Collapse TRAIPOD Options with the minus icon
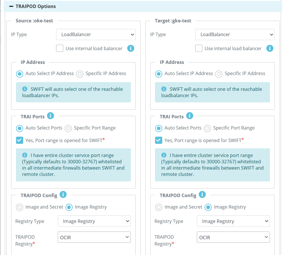 (x=11, y=6)
